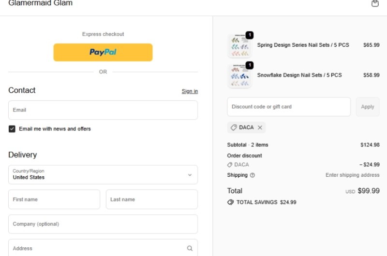Image resolution: width=387 pixels, height=256 pixels.
Task: Click the Address search magnifier icon
Action: (x=190, y=248)
